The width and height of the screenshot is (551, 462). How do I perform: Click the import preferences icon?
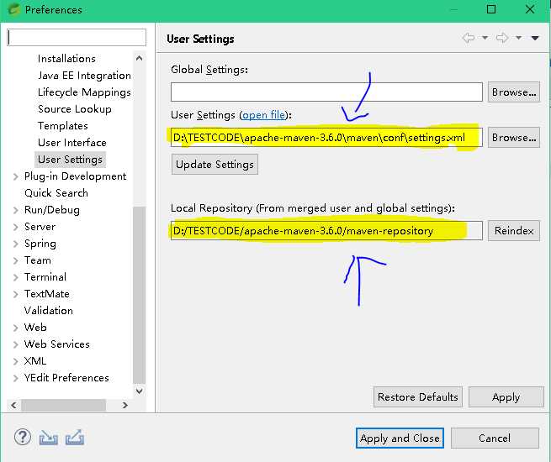coord(49,438)
